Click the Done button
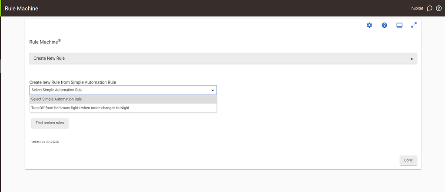445x192 pixels. 408,160
